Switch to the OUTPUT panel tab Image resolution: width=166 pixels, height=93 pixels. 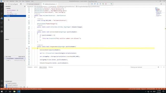tap(36, 67)
